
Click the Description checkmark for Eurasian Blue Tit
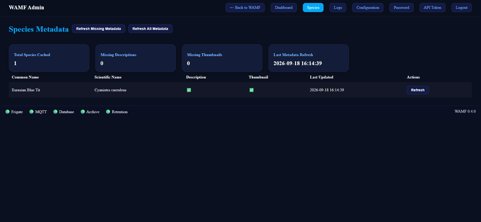click(x=189, y=90)
